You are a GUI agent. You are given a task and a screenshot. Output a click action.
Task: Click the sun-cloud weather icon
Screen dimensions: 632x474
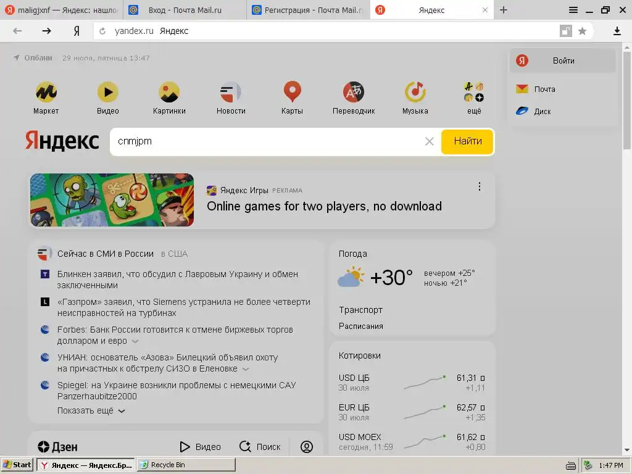[351, 276]
